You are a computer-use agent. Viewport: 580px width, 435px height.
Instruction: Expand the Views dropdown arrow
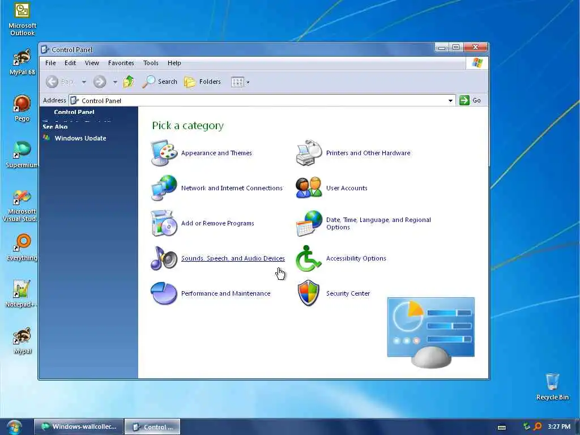pos(248,82)
